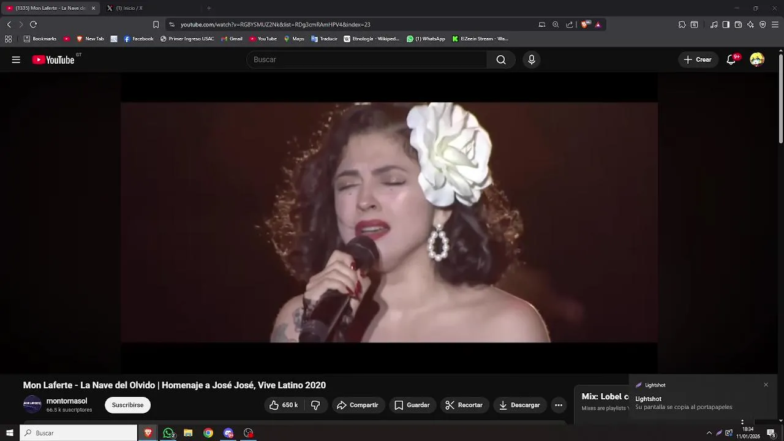784x441 pixels.
Task: Open the Traducir bookmark
Action: click(324, 39)
